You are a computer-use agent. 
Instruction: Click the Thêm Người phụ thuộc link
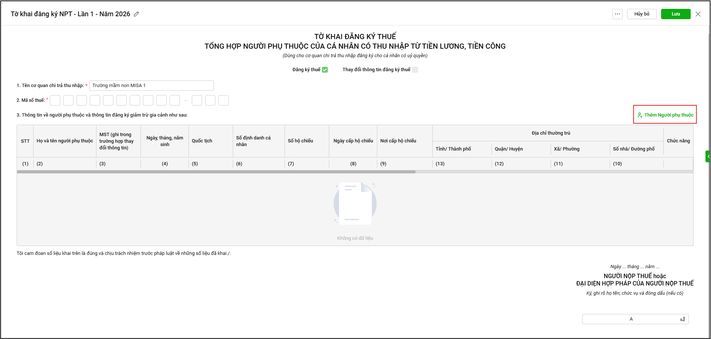(x=669, y=115)
